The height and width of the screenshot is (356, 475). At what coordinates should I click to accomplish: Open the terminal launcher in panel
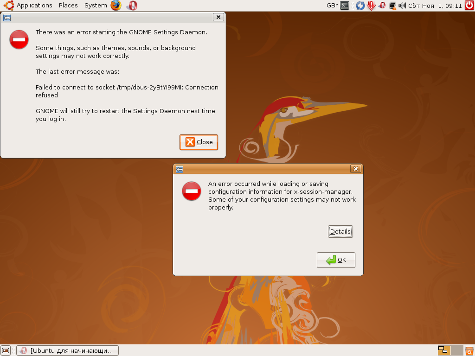(345, 6)
